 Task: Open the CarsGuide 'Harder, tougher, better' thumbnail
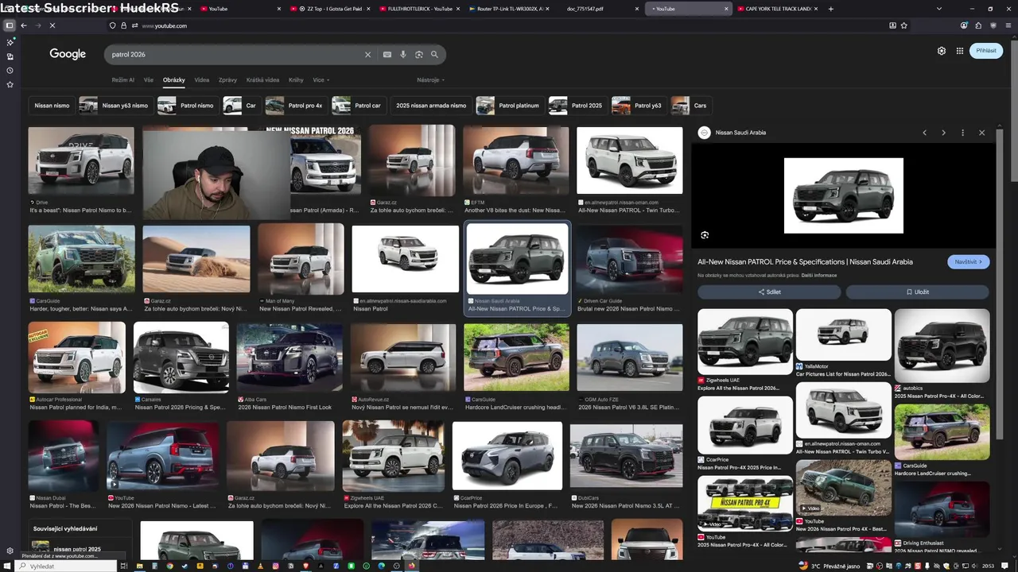coord(81,259)
